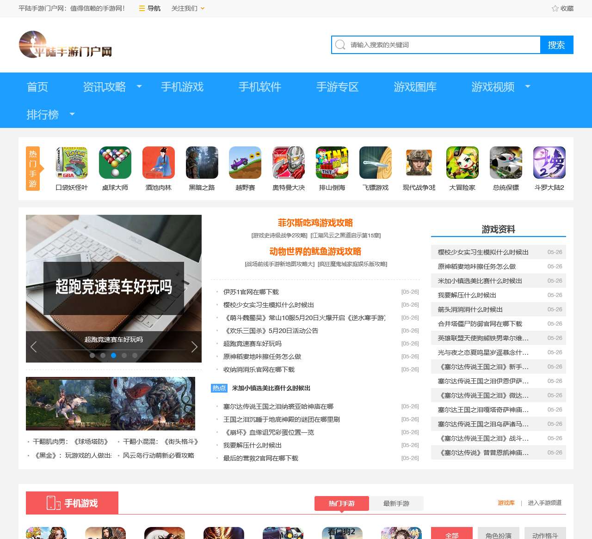Open article 最后的营救2官网在哪下载
The height and width of the screenshot is (539, 592).
tap(261, 458)
